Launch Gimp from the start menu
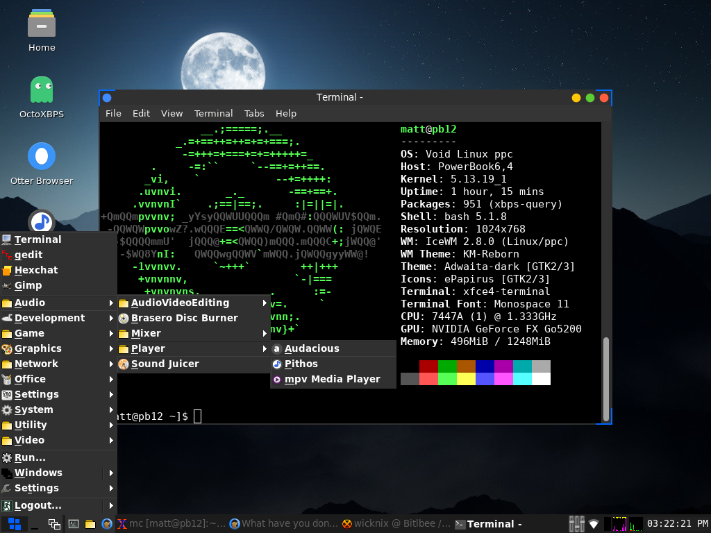The height and width of the screenshot is (533, 711). (x=28, y=285)
